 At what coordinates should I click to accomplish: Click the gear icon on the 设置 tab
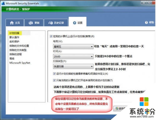point(74,23)
